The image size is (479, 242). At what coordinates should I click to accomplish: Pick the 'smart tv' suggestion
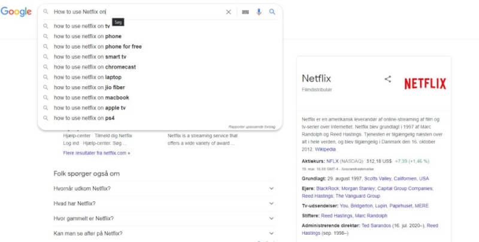(90, 57)
